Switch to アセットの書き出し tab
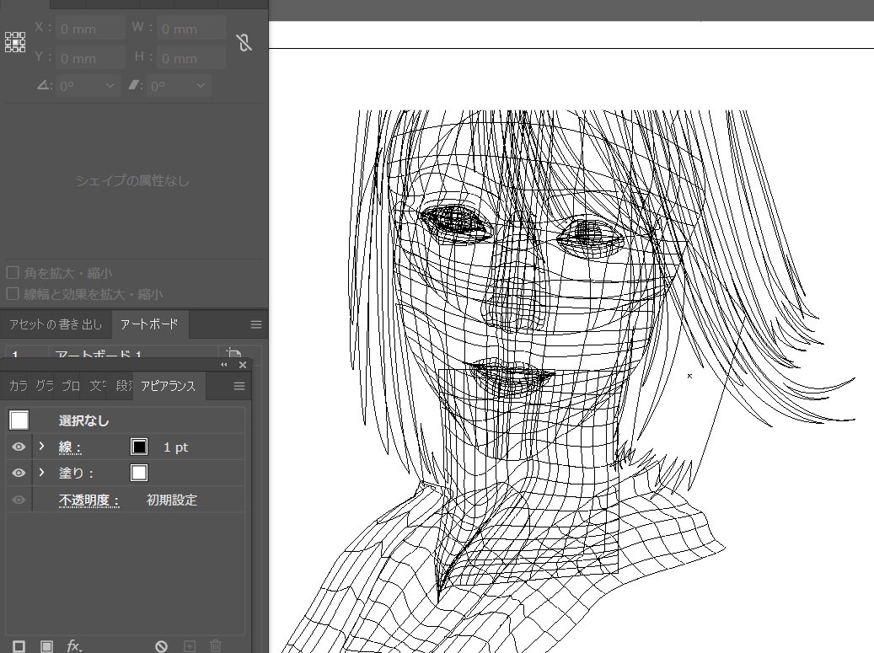 pos(55,324)
